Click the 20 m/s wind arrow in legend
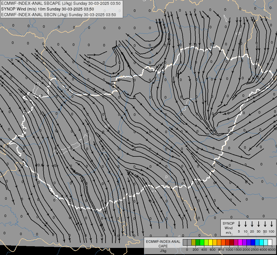277x255 pixels. [x=252, y=224]
